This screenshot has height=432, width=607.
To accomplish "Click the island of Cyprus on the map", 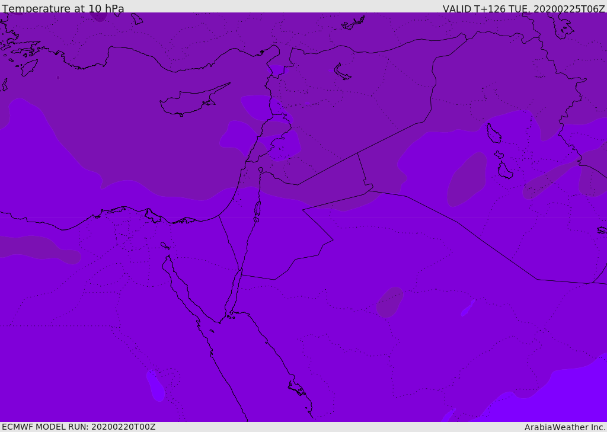I will point(194,100).
